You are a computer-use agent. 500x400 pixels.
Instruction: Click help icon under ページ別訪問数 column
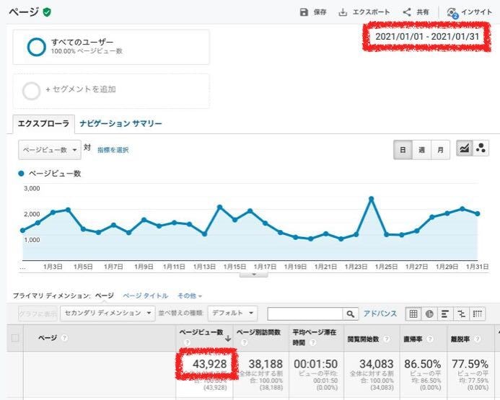point(245,342)
